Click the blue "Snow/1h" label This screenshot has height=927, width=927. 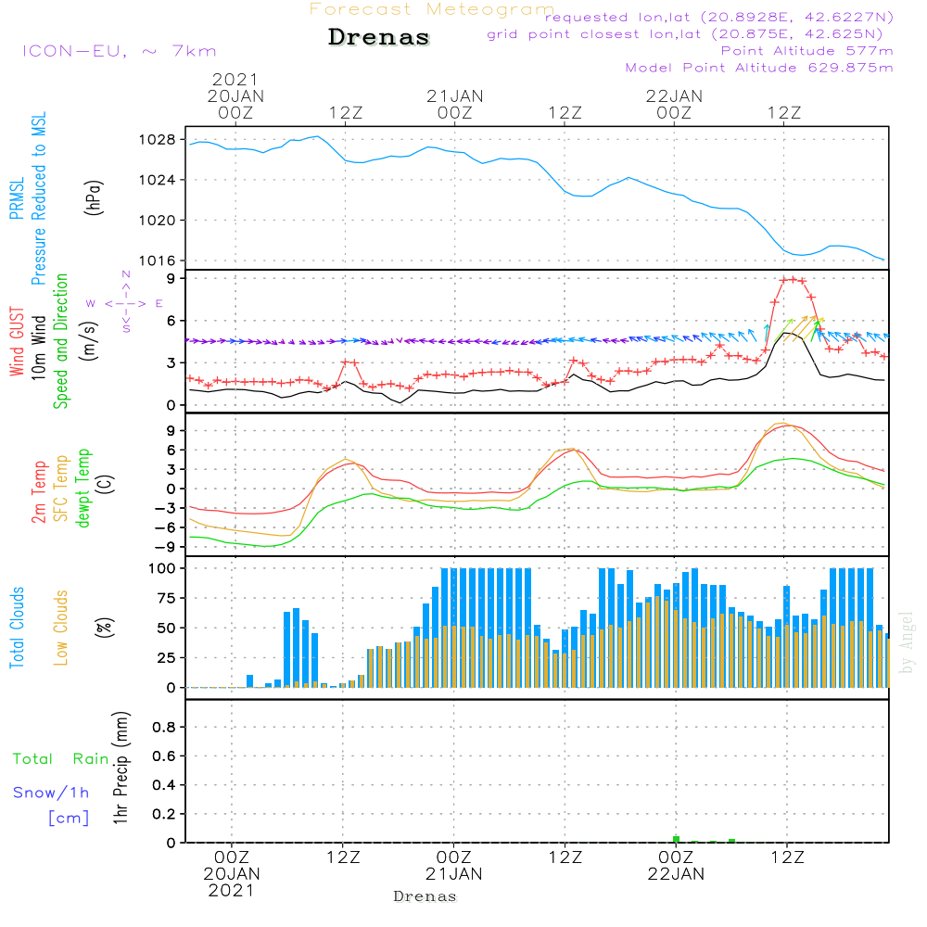point(51,793)
